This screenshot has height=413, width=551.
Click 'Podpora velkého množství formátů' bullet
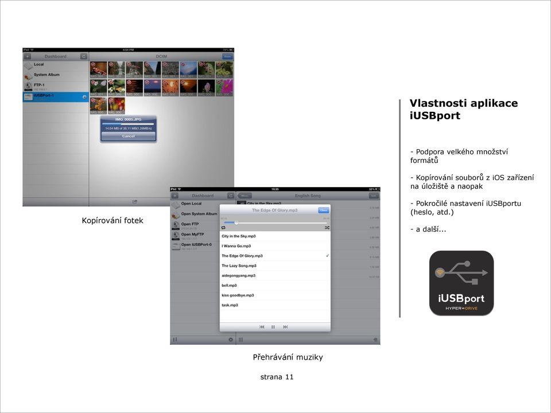(x=459, y=156)
